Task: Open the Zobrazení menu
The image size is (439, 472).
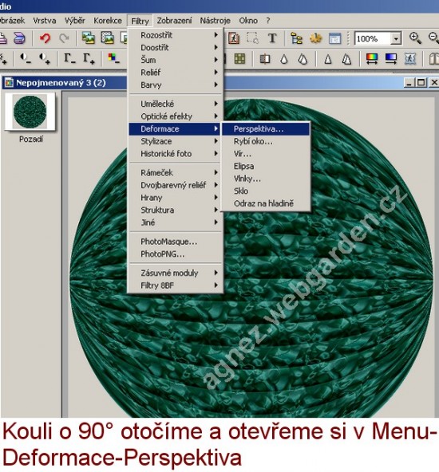Action: (x=174, y=21)
